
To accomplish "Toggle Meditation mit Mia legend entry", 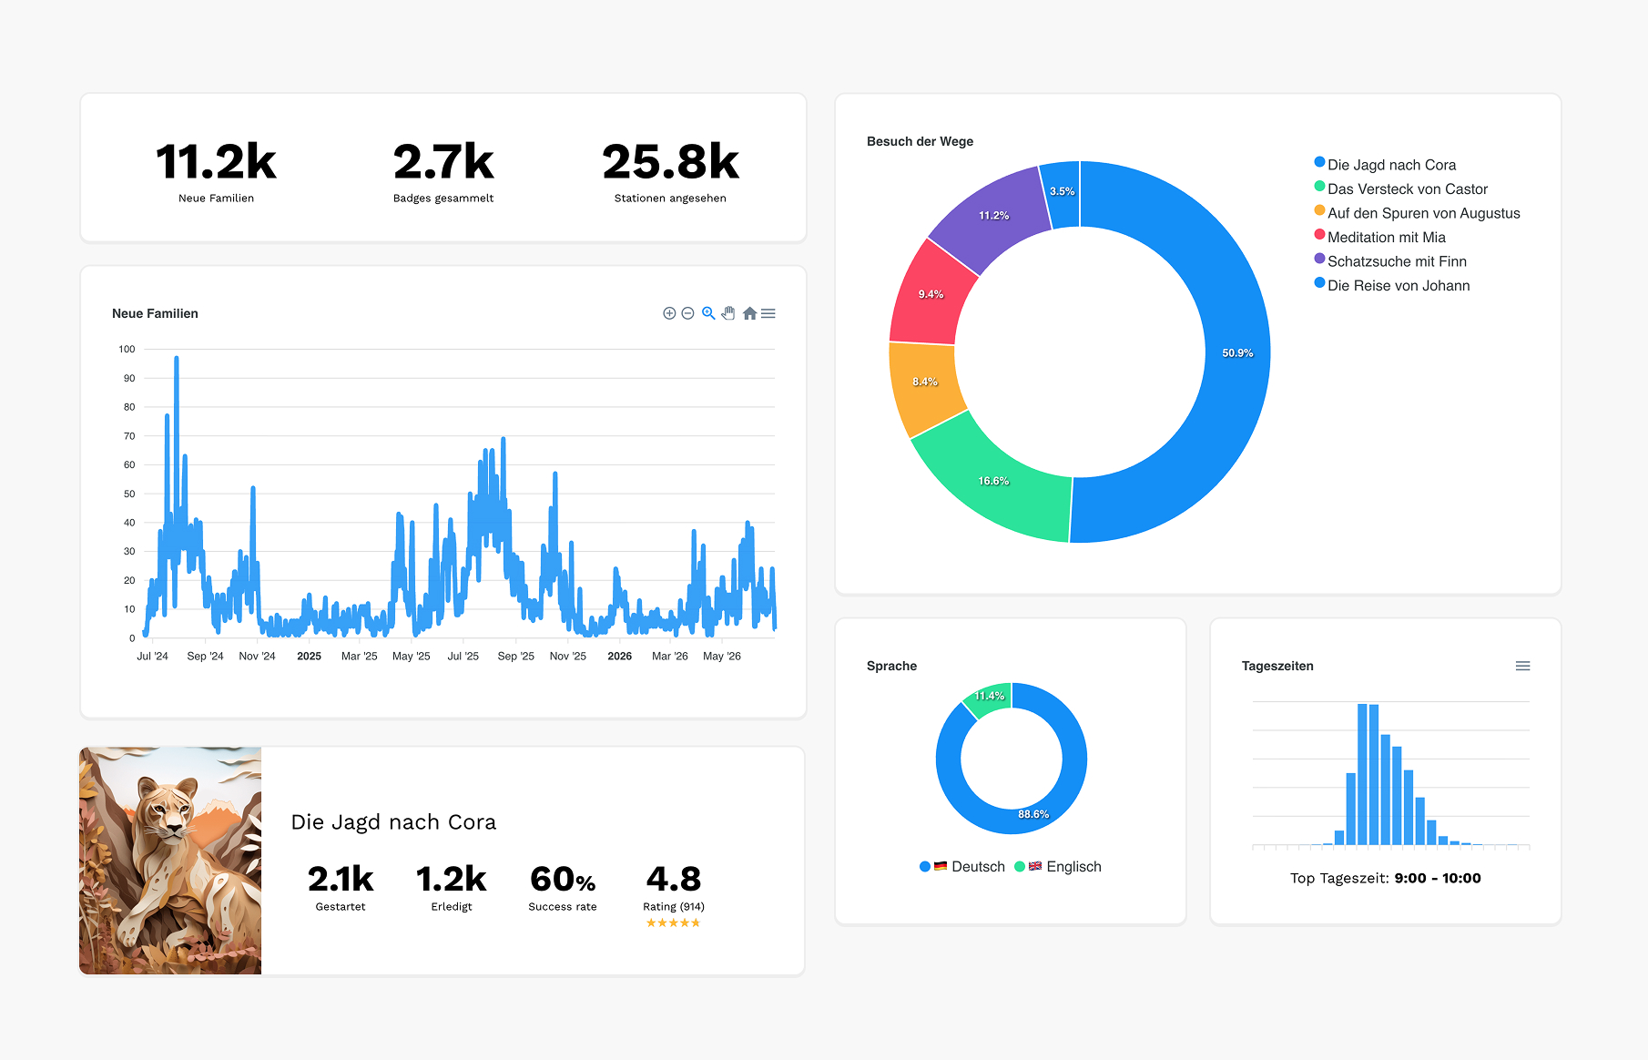I will click(x=1379, y=237).
